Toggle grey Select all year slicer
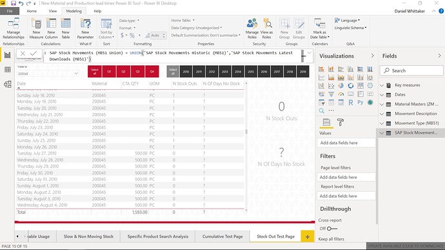 [x=173, y=72]
